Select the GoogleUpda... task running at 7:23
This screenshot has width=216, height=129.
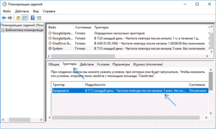coord(62,38)
